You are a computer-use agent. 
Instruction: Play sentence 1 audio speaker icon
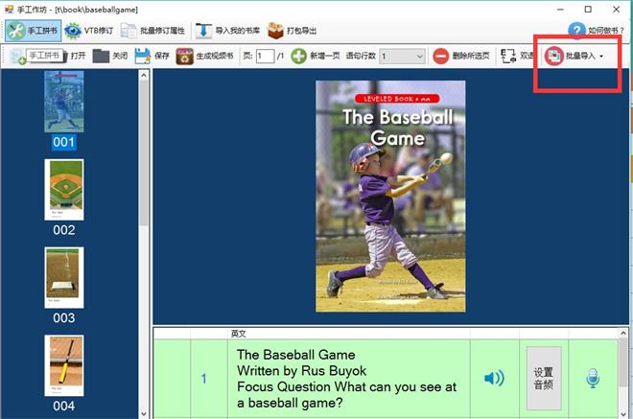[494, 378]
